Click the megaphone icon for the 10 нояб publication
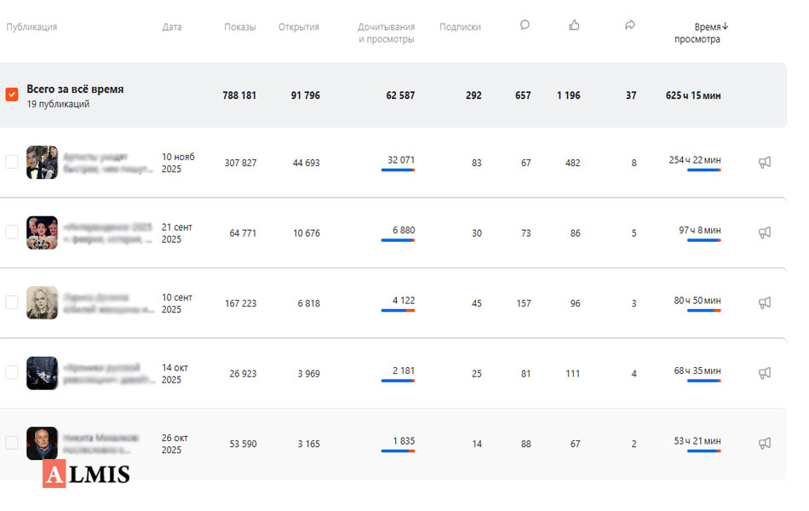The image size is (809, 511). click(764, 162)
